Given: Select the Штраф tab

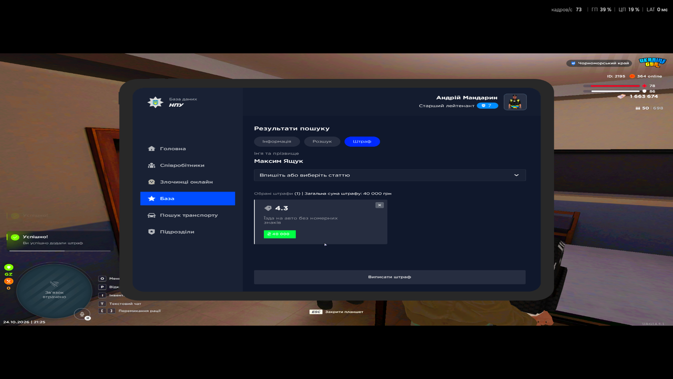Looking at the screenshot, I should [362, 142].
